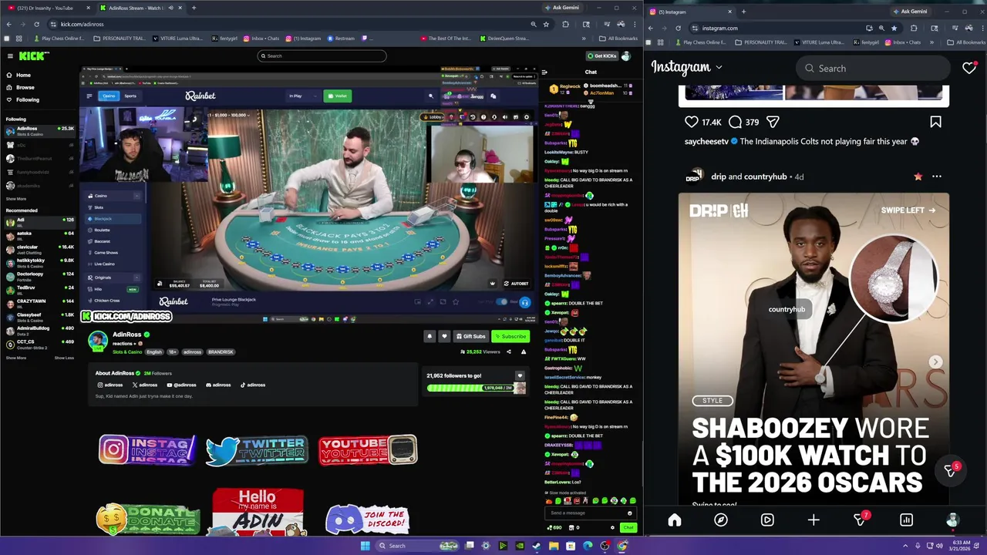Open chat settings gear icon
The width and height of the screenshot is (987, 555).
click(612, 527)
